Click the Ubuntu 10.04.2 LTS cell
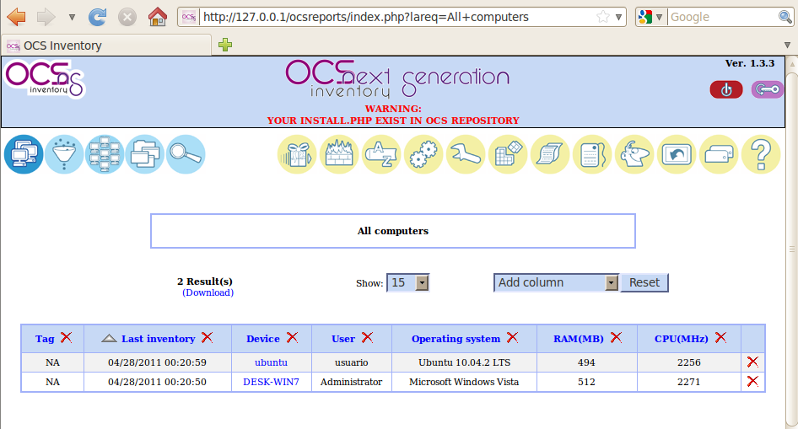Image resolution: width=798 pixels, height=429 pixels. (464, 362)
